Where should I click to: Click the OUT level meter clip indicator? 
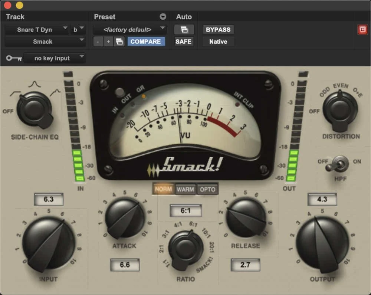303,74
